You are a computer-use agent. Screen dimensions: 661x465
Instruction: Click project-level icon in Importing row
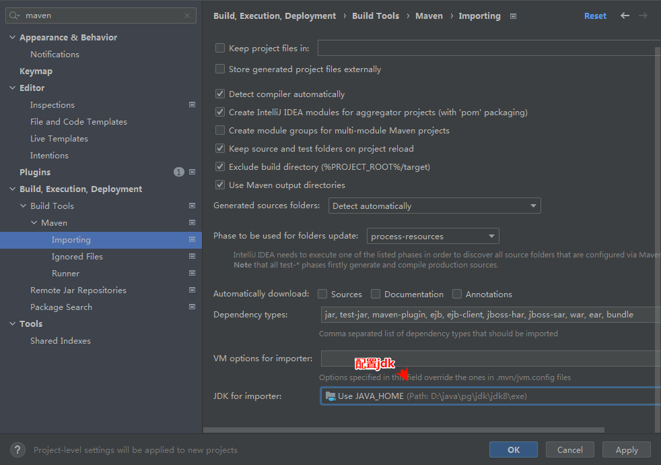[193, 240]
